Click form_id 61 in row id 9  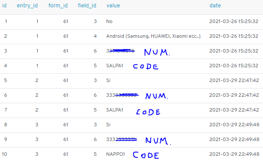point(65,139)
